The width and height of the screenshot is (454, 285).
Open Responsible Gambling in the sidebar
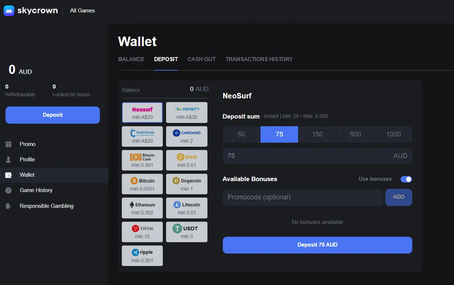[x=46, y=206]
